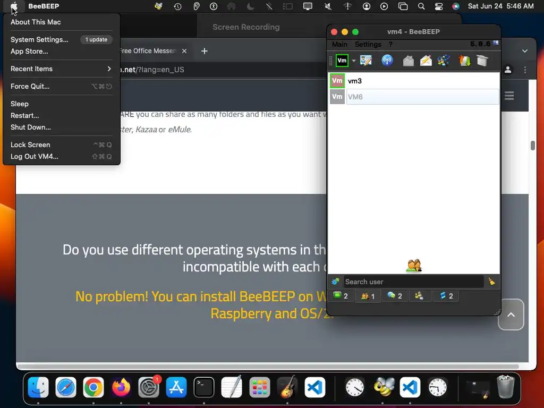Screen dimensions: 544x408
Task: Open the grey mailbox icon in BeeBEEP toolbar
Action: point(409,61)
